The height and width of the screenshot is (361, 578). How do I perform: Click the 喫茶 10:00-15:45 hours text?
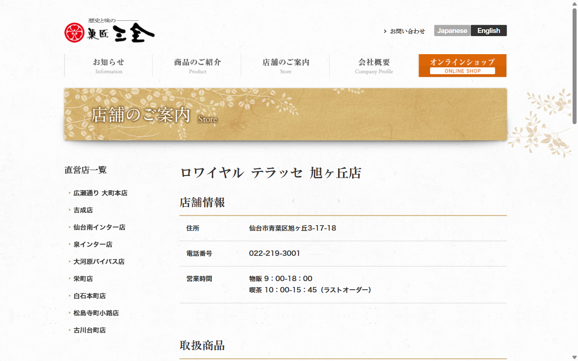(310, 290)
